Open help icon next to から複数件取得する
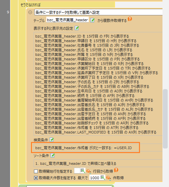 130,19
